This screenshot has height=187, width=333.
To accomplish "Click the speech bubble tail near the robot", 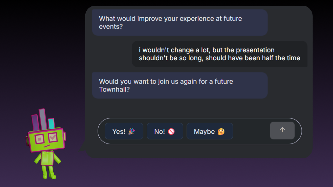I will point(83,146).
